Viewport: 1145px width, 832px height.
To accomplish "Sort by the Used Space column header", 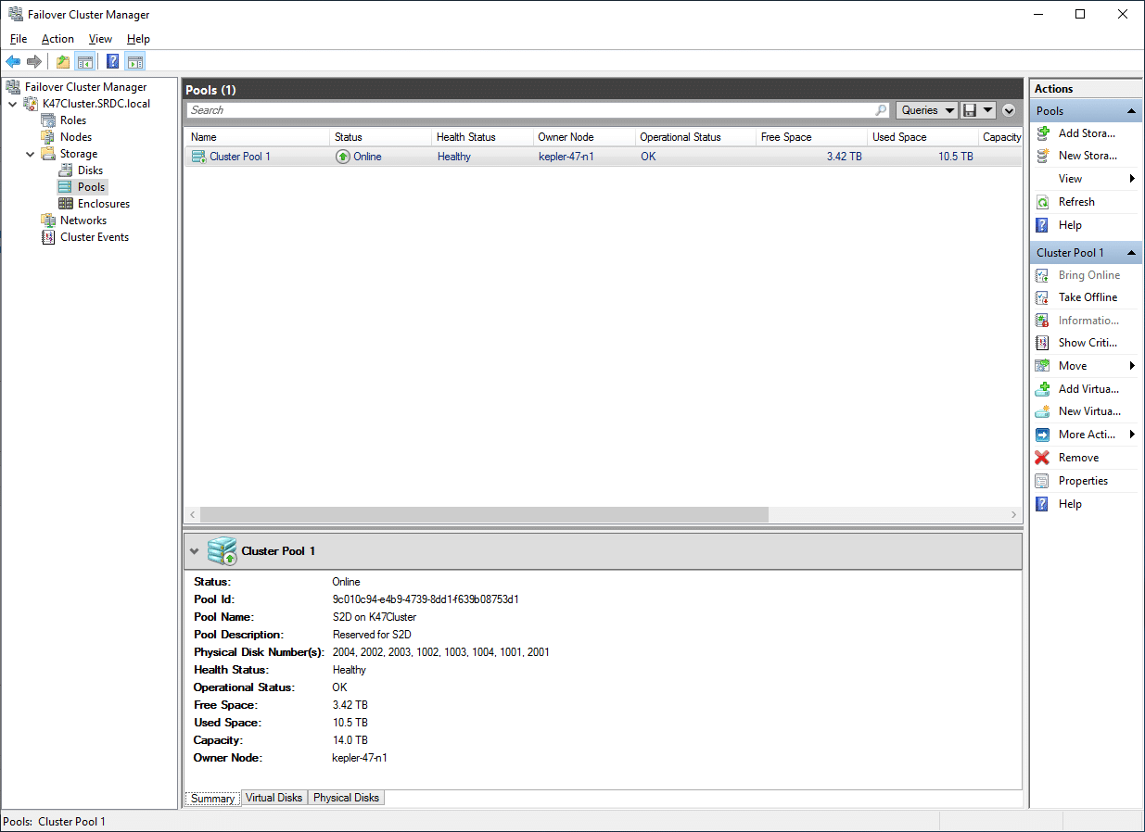I will tap(922, 137).
